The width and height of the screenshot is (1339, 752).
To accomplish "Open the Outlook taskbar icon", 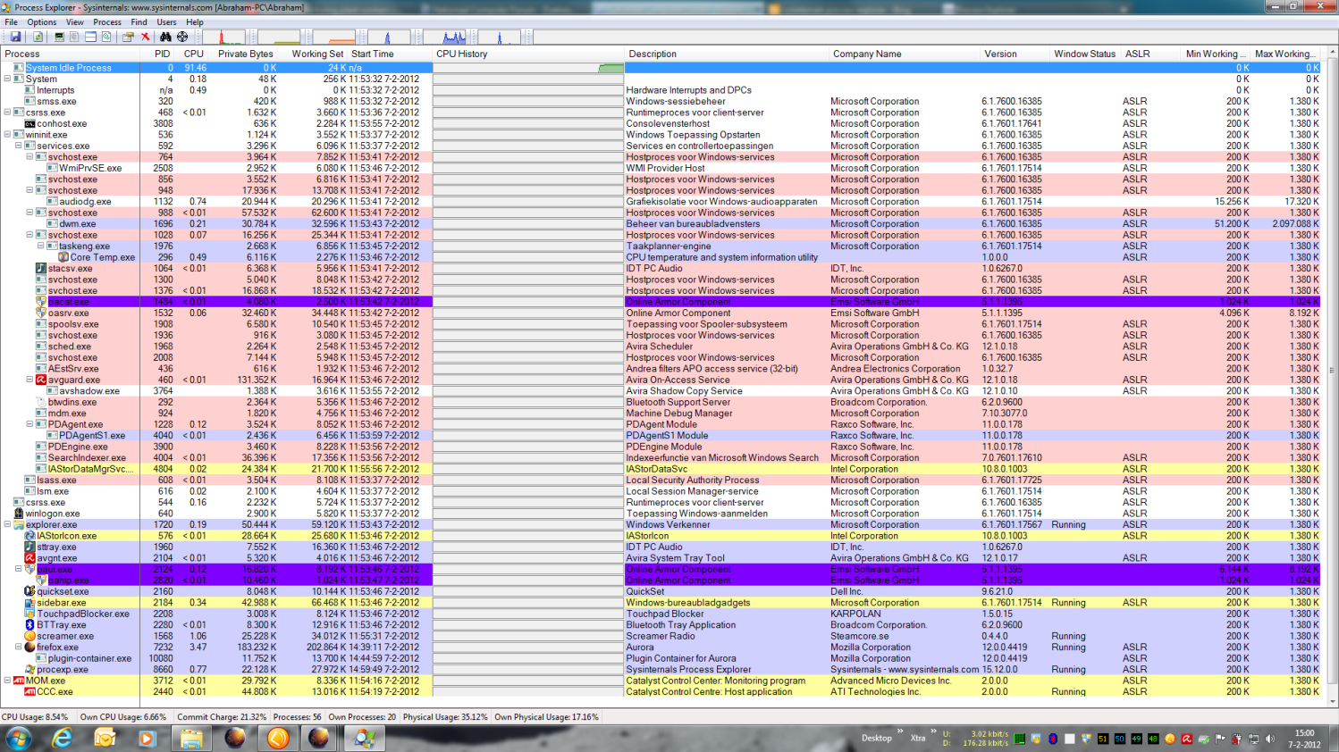I will point(105,738).
